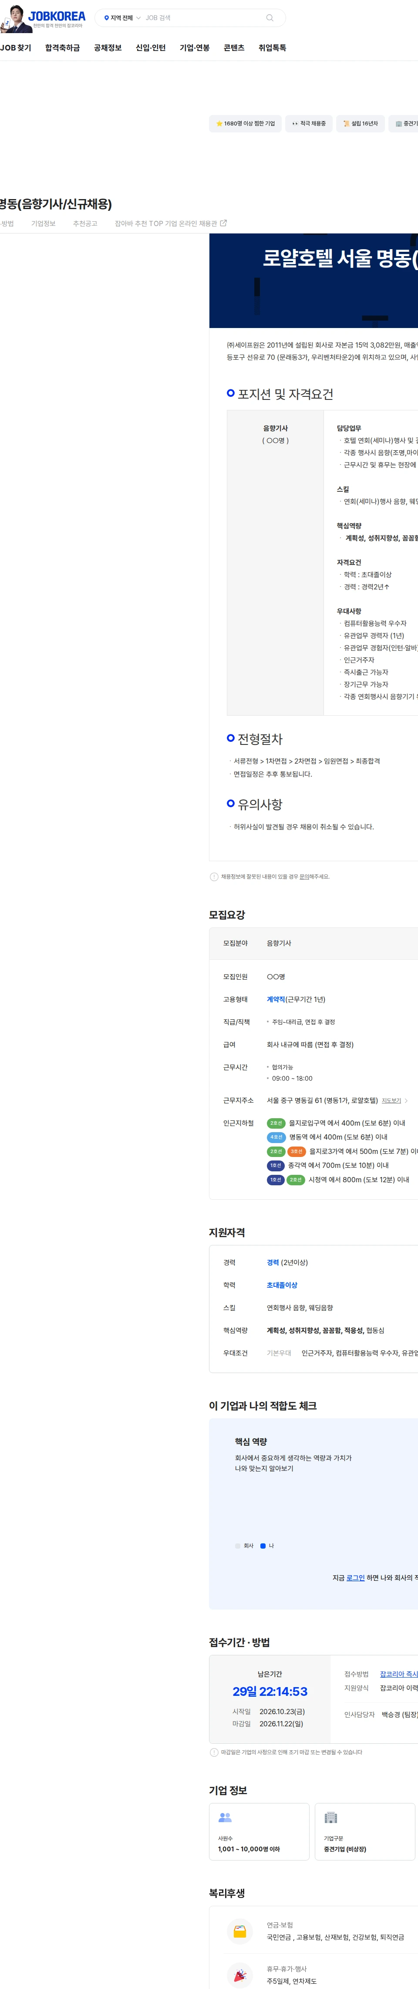
Task: Open the JOB 찾기 menu
Action: coord(15,48)
